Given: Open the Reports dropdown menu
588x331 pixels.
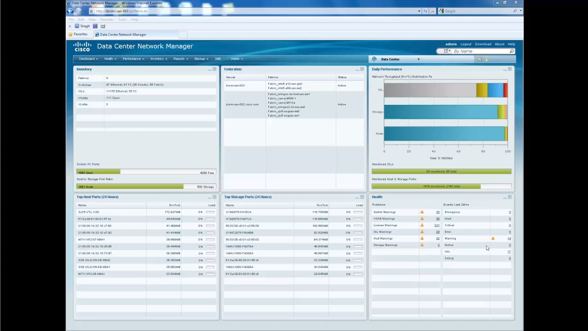Looking at the screenshot, I should (181, 59).
